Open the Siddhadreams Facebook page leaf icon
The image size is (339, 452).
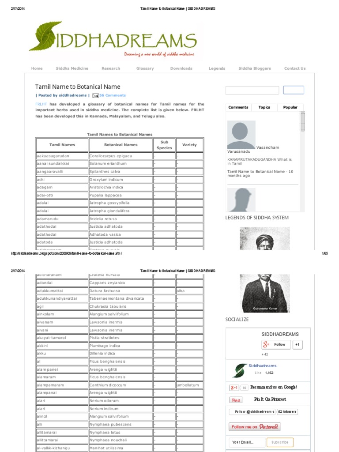coord(239,370)
